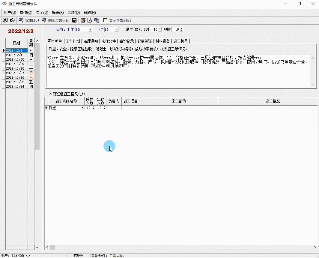
Task: Click the report icon right of print preview
Action: pyautogui.click(x=97, y=20)
